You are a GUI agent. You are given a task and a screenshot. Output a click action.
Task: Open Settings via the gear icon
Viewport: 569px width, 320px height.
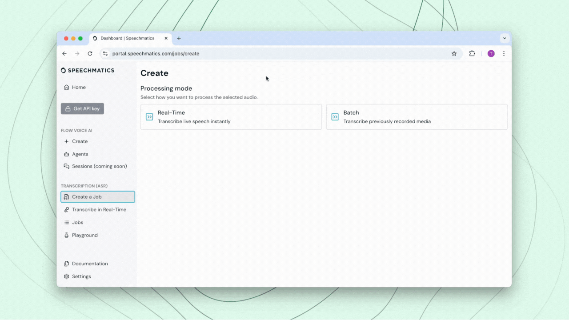[67, 276]
